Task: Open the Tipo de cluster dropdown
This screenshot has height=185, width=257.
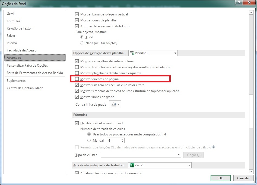Action: [141, 155]
